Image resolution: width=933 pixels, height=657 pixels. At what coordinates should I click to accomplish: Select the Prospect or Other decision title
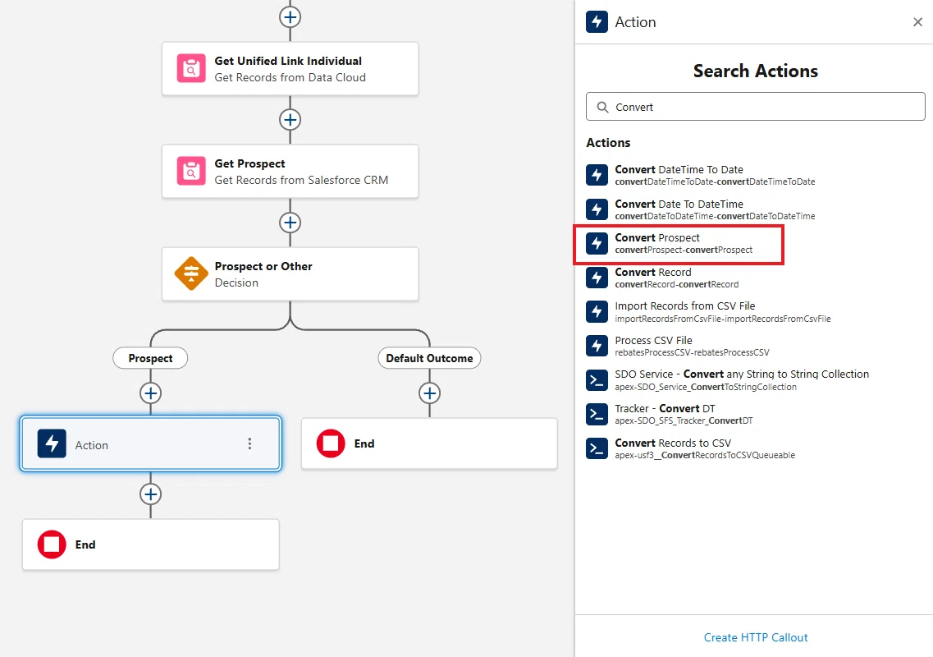pos(263,266)
